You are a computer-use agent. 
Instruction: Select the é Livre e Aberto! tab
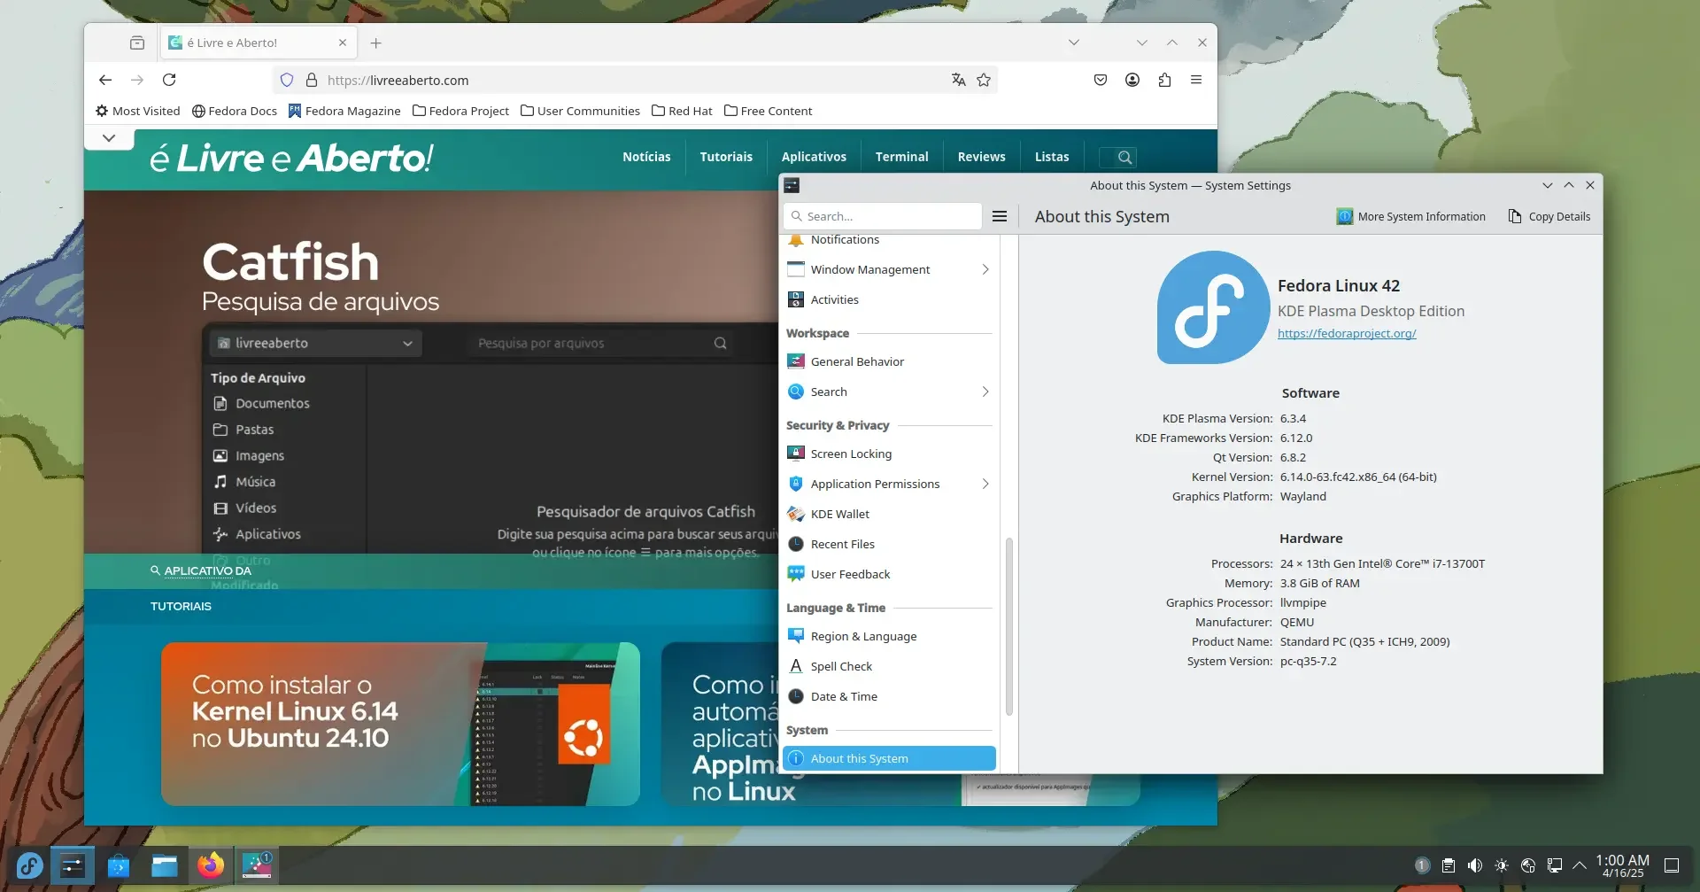click(x=259, y=43)
